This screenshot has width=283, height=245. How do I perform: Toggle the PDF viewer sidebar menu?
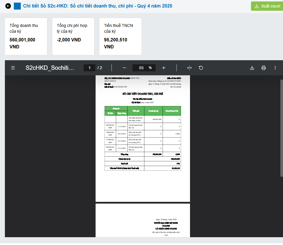click(13, 68)
